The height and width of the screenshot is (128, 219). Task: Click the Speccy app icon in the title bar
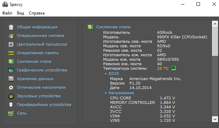click(5, 4)
